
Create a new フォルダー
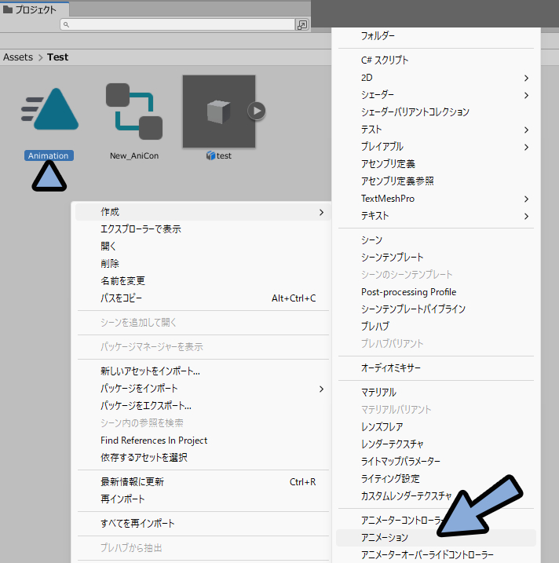point(436,36)
